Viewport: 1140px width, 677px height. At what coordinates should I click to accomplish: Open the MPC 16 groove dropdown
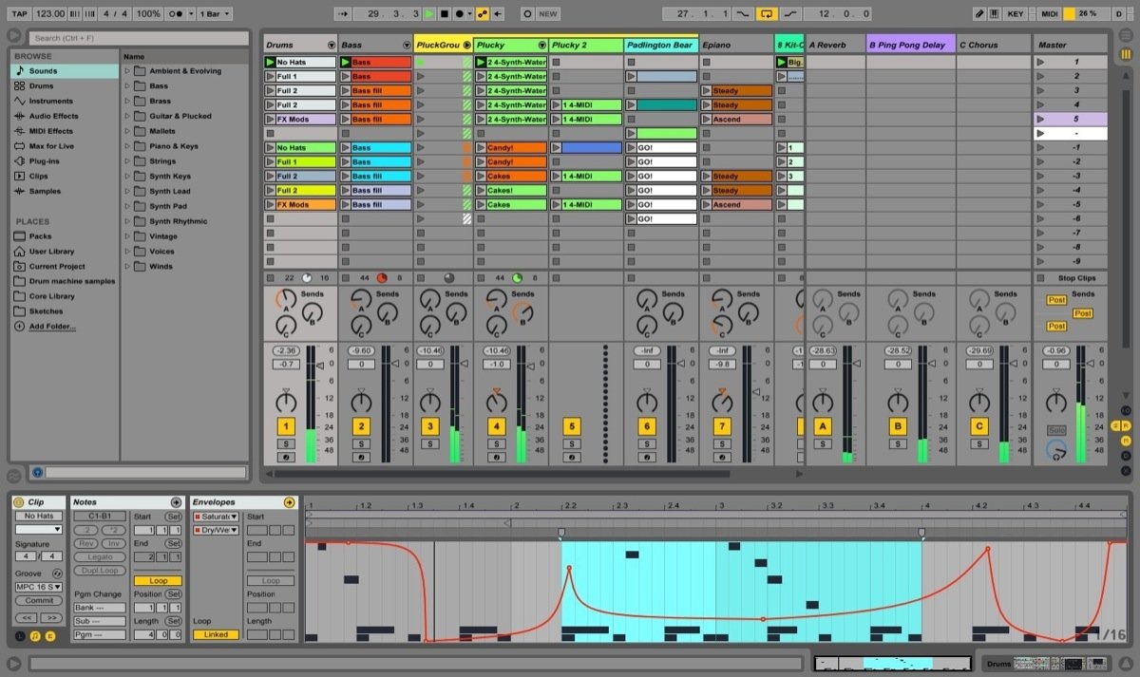(x=38, y=587)
